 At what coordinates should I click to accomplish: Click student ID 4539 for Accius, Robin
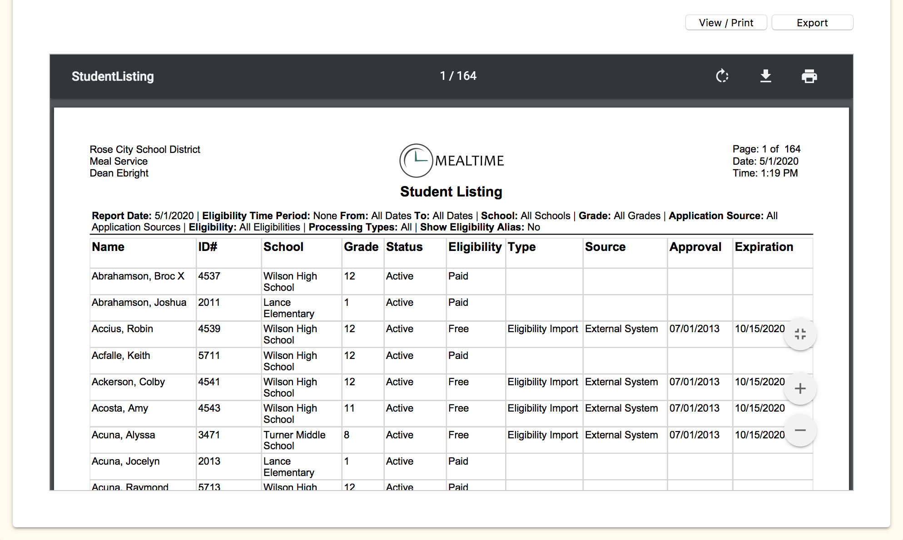[209, 329]
